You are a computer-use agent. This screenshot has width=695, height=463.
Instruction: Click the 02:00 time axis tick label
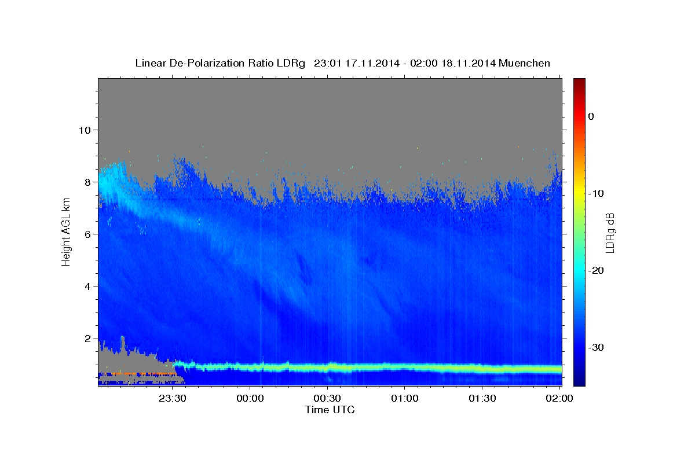pyautogui.click(x=559, y=398)
